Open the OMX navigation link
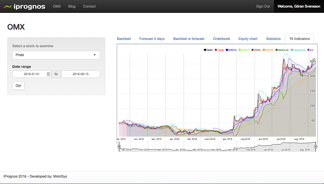 tap(57, 6)
